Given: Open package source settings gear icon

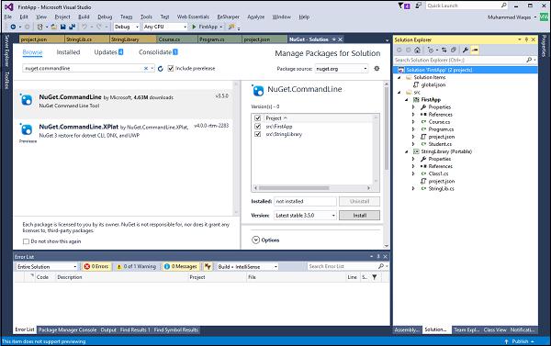Looking at the screenshot, I should pos(377,69).
